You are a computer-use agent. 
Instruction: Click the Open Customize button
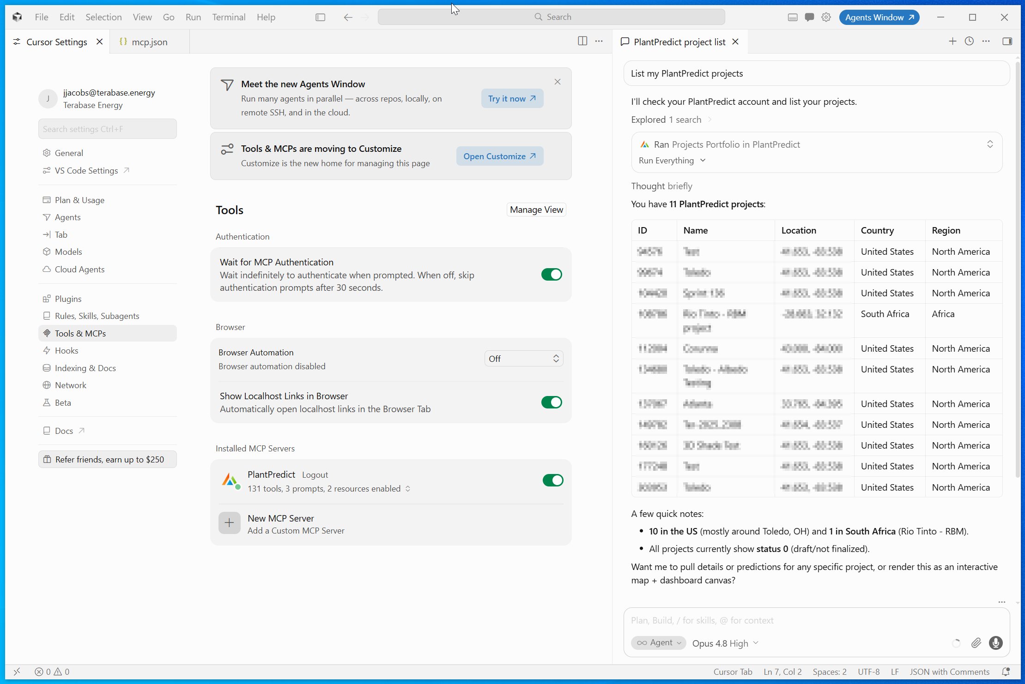[x=500, y=156]
